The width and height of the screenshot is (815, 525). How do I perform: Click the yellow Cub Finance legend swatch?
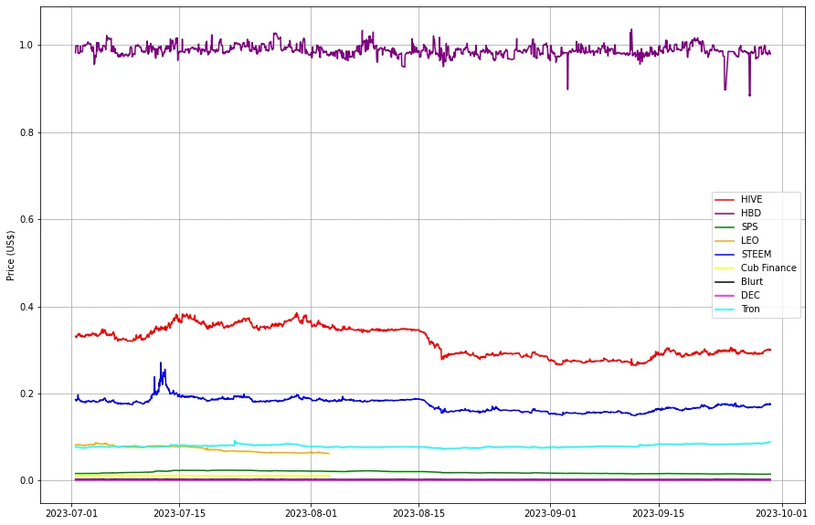pyautogui.click(x=725, y=268)
